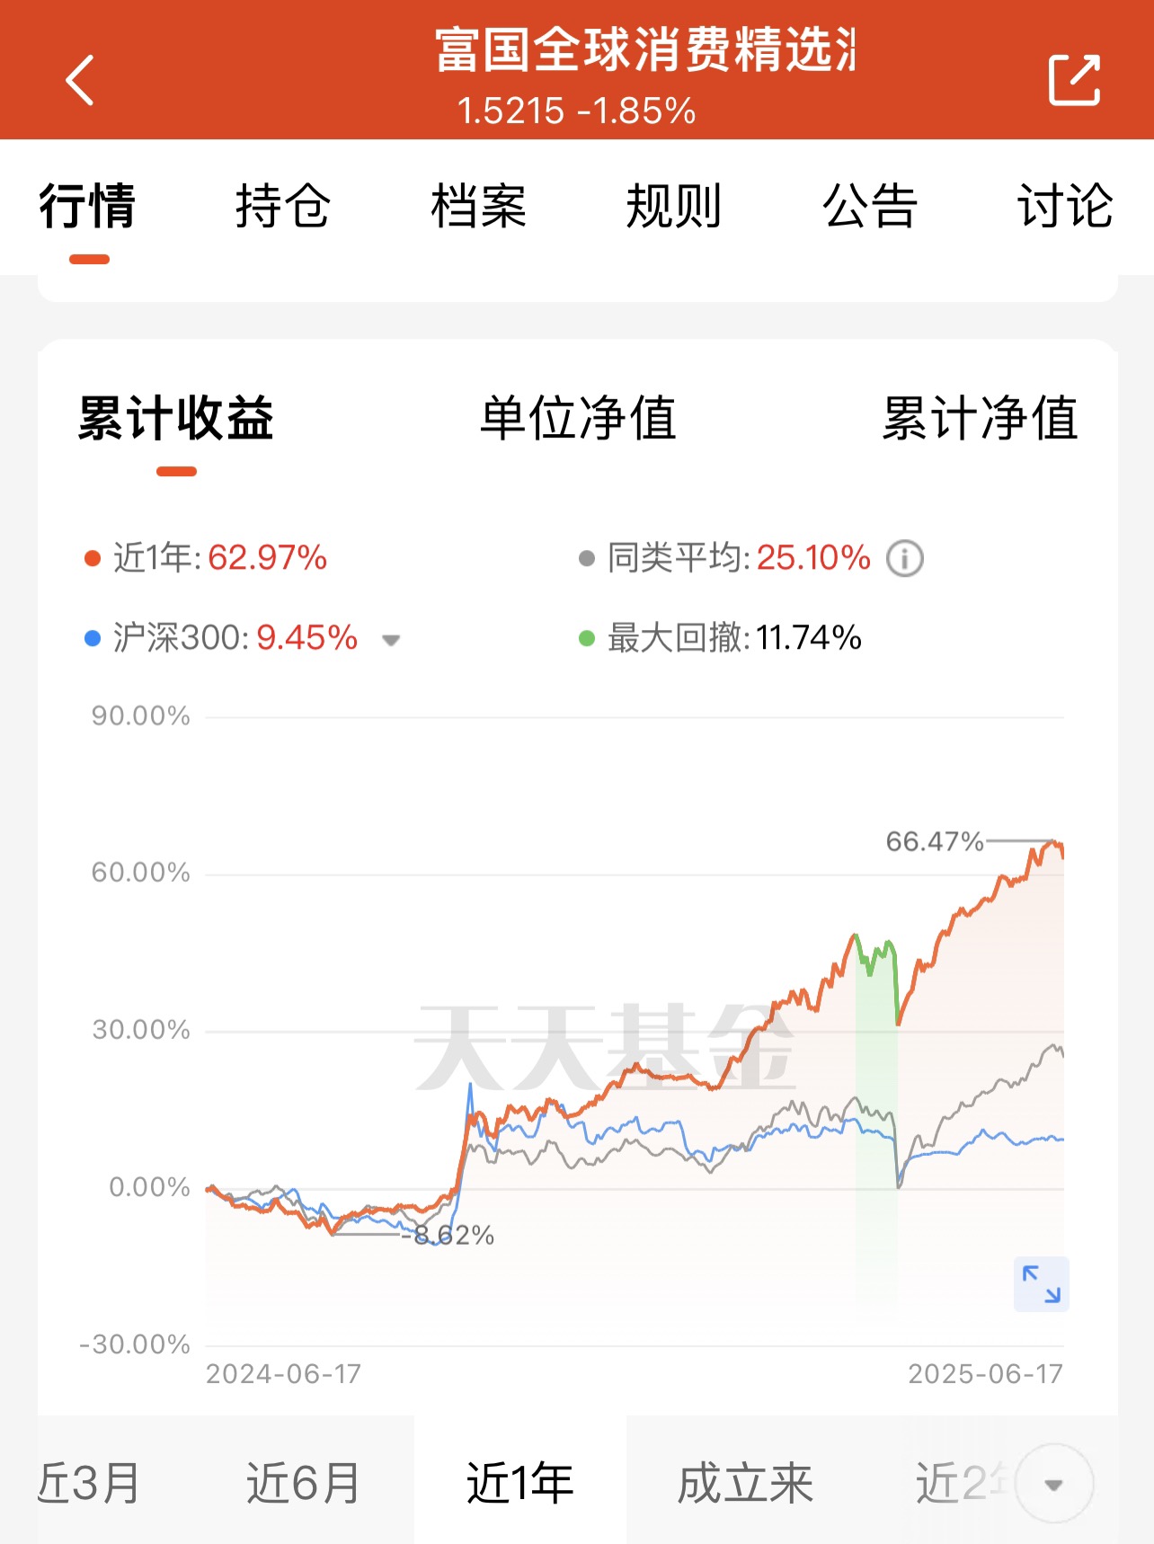Image resolution: width=1154 pixels, height=1544 pixels.
Task: Switch to 持仓 tab
Action: (282, 207)
